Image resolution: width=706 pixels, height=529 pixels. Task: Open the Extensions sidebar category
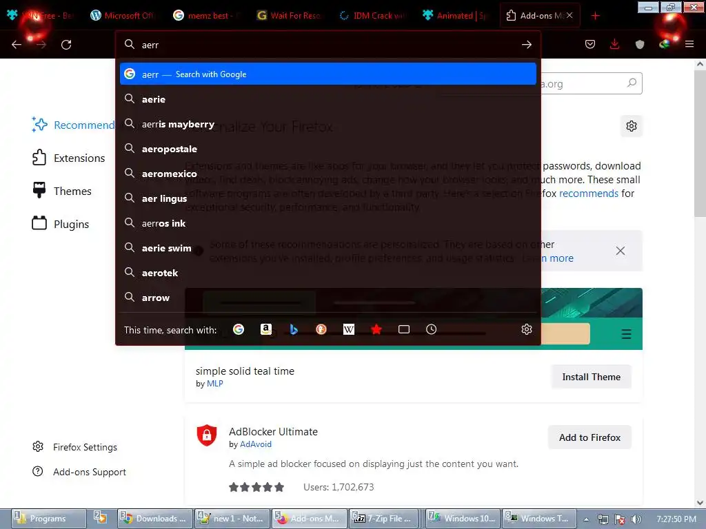pyautogui.click(x=68, y=158)
